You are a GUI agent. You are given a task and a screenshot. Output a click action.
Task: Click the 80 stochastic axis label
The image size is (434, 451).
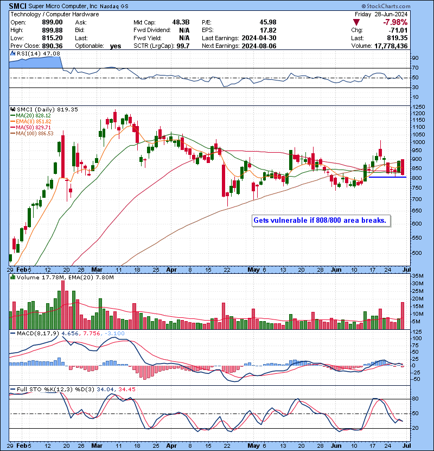click(x=416, y=399)
